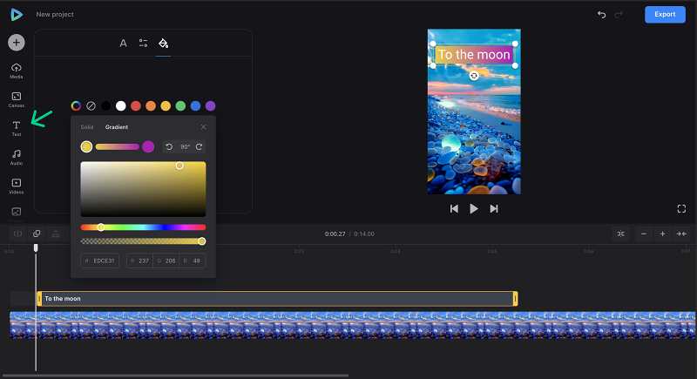The width and height of the screenshot is (697, 379).
Task: Select the 'To the moon' text in preview
Action: tap(474, 55)
